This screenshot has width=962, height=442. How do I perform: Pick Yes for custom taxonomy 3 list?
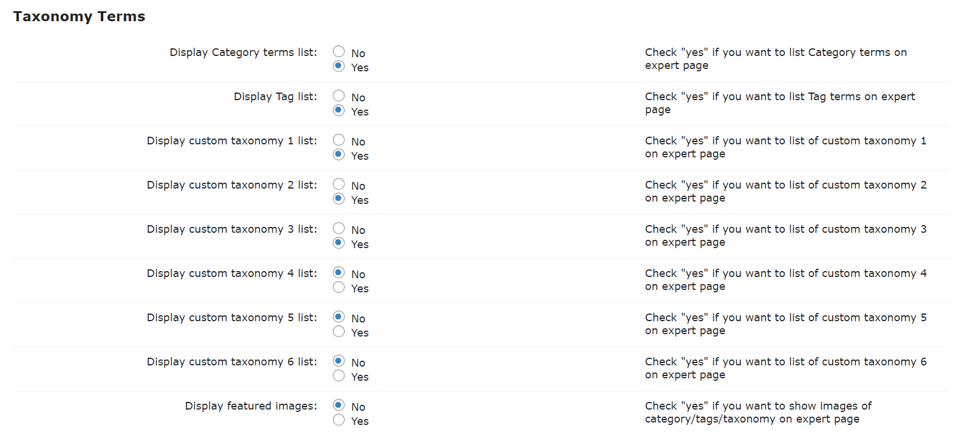339,243
